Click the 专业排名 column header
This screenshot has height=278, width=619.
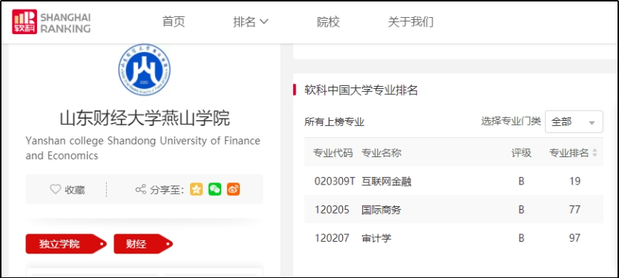[x=569, y=153]
